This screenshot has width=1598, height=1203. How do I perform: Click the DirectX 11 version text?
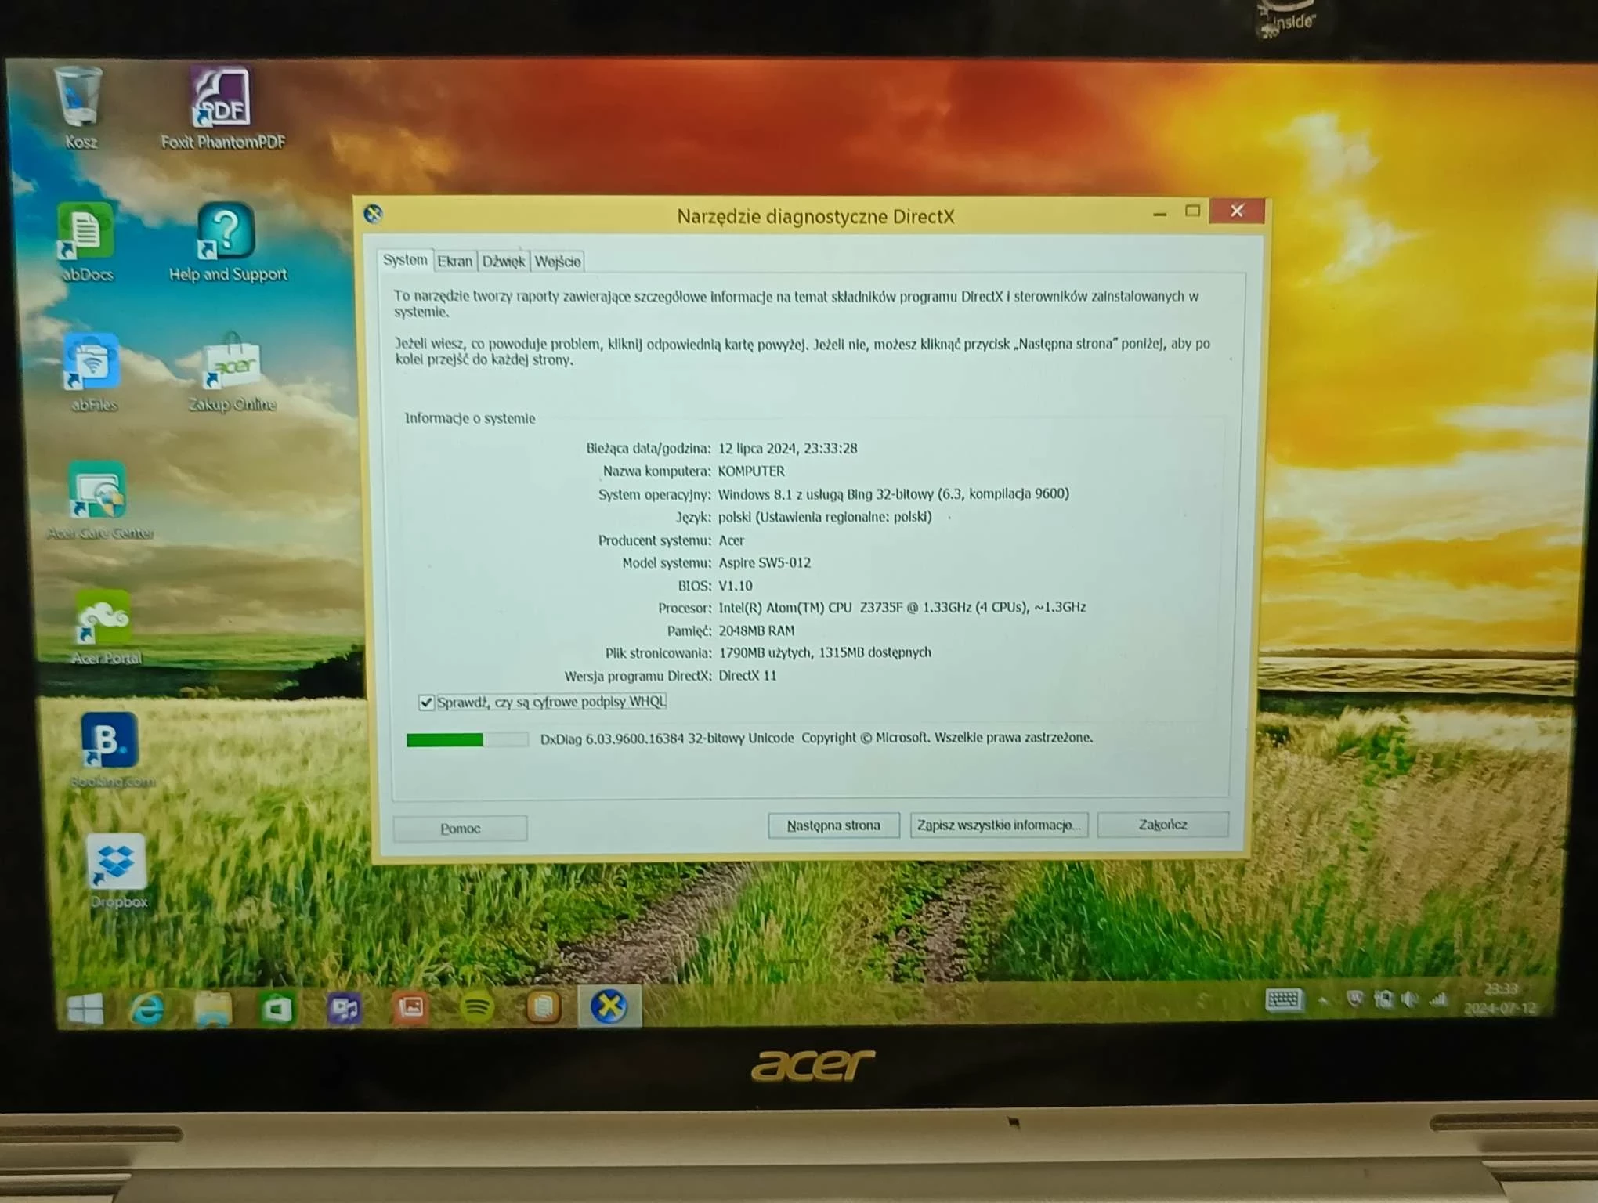tap(747, 676)
